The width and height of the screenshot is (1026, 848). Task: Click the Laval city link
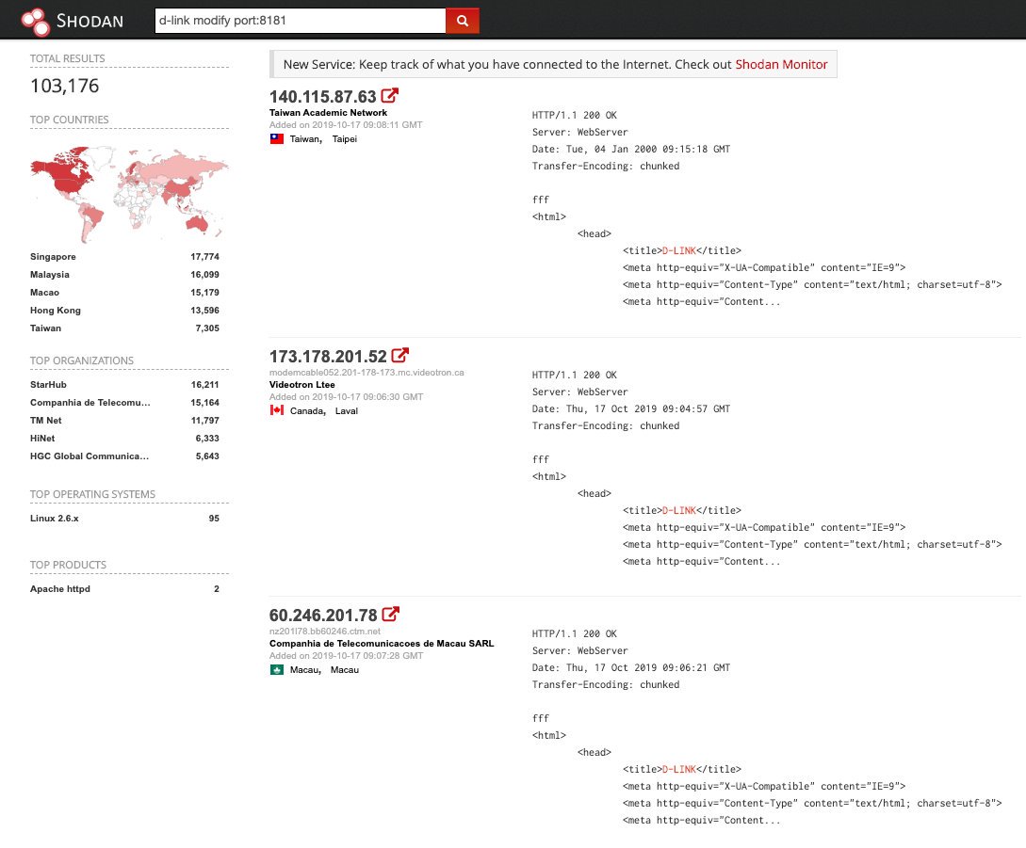tap(346, 410)
